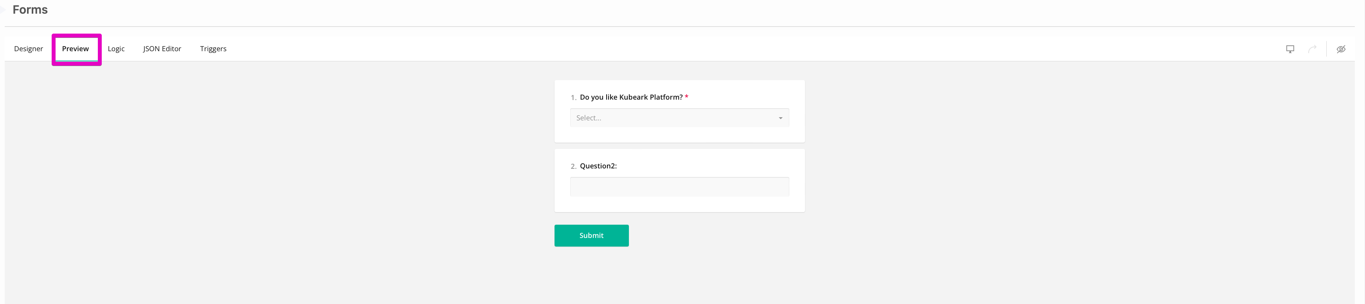This screenshot has width=1365, height=304.
Task: Click the question number "2."
Action: [573, 166]
